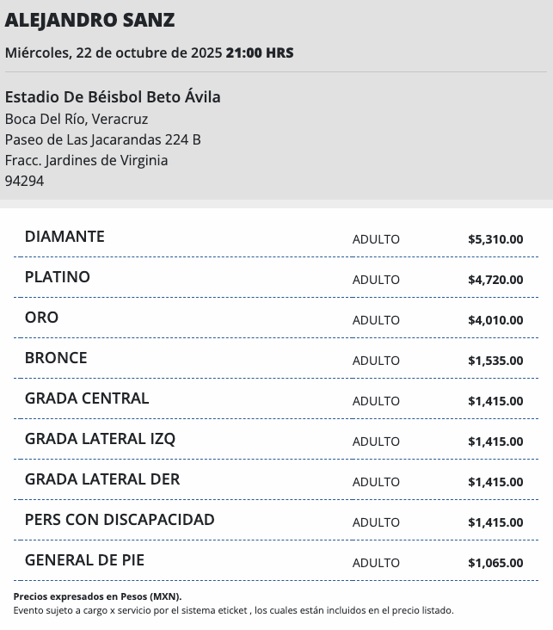Click the $4,720.00 Platino price

[x=495, y=280]
